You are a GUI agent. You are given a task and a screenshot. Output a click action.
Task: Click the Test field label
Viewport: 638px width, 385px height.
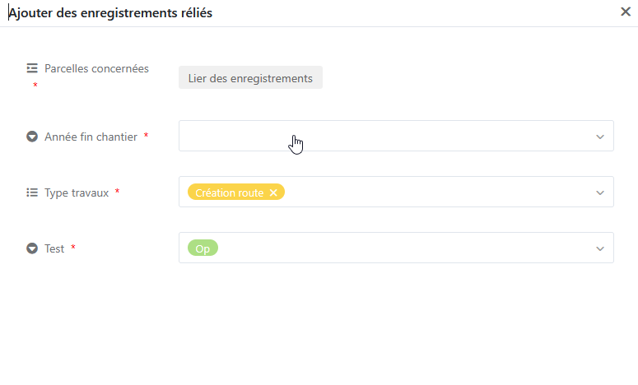click(54, 248)
